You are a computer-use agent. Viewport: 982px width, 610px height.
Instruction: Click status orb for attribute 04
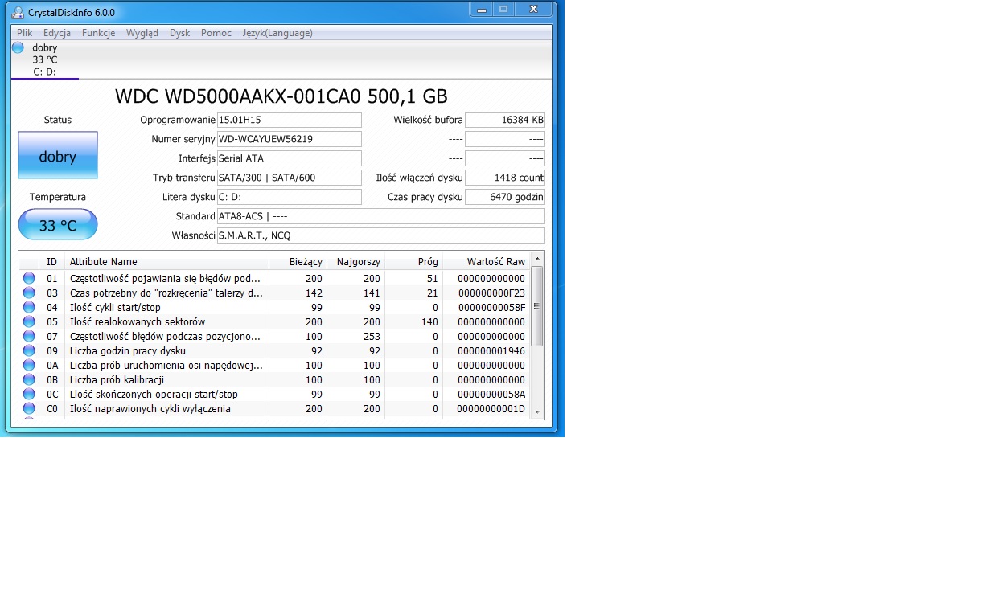pos(29,307)
